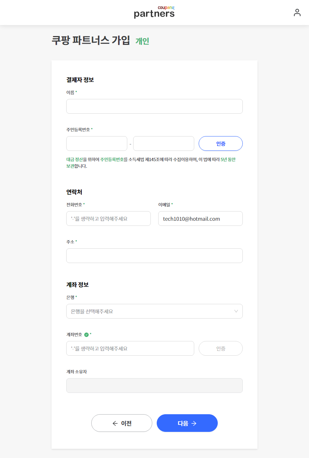Click the green checkmark beside 계좌번호
The image size is (309, 458).
point(86,335)
